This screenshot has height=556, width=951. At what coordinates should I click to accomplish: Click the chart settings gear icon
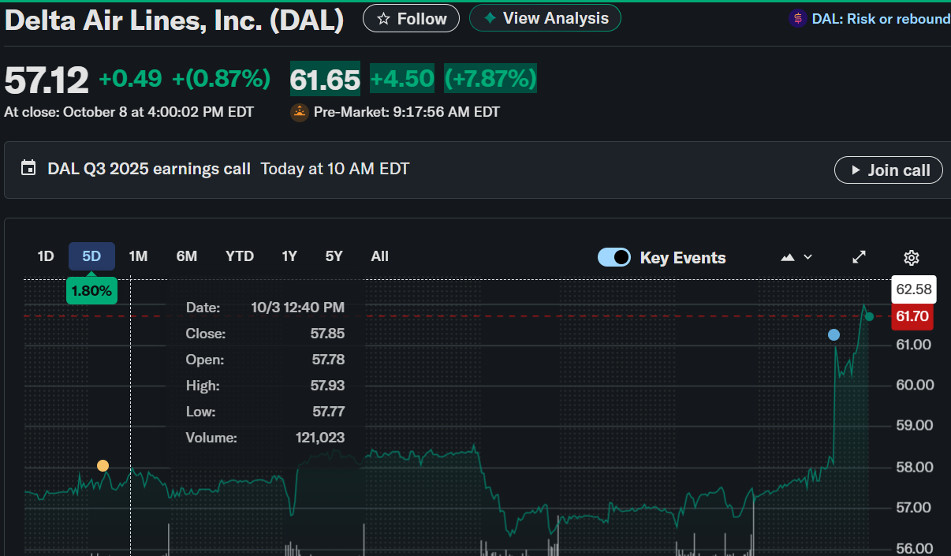point(912,257)
